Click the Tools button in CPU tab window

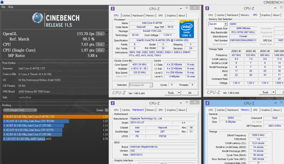click(171, 93)
